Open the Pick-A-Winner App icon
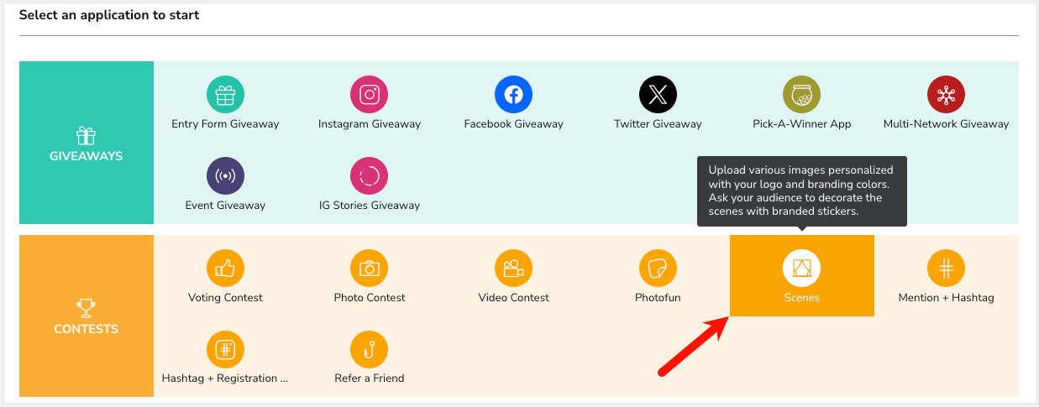This screenshot has height=407, width=1039. (802, 94)
